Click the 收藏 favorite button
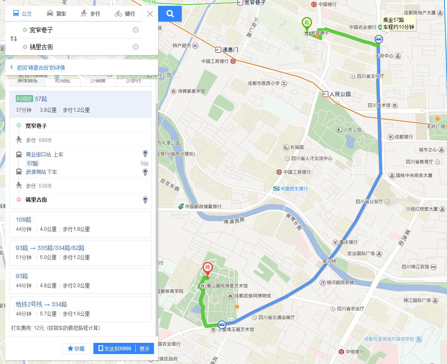Screen dimensions: 447x364 coord(76,348)
